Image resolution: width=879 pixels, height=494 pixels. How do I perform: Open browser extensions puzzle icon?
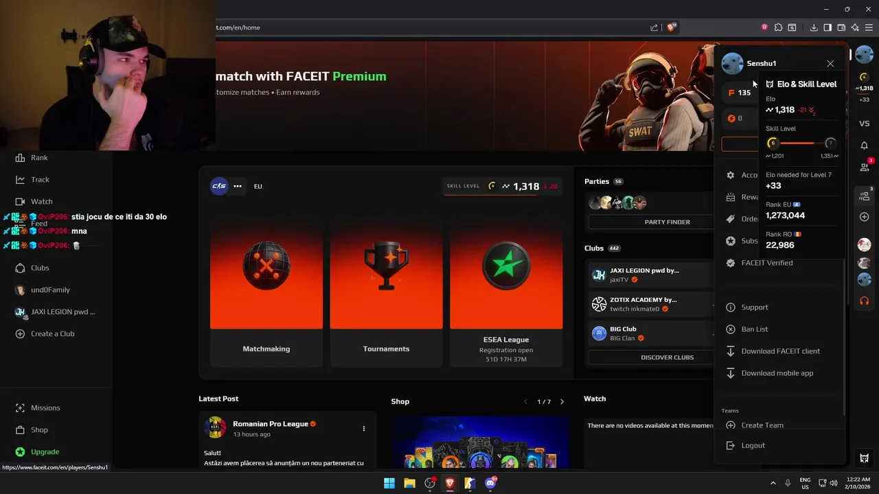point(778,27)
